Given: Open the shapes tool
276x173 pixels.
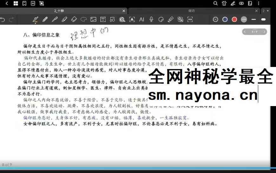Looking at the screenshot, I should point(112,19).
